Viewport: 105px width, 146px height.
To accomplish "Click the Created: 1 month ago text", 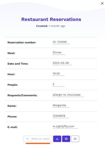I will point(51,26).
